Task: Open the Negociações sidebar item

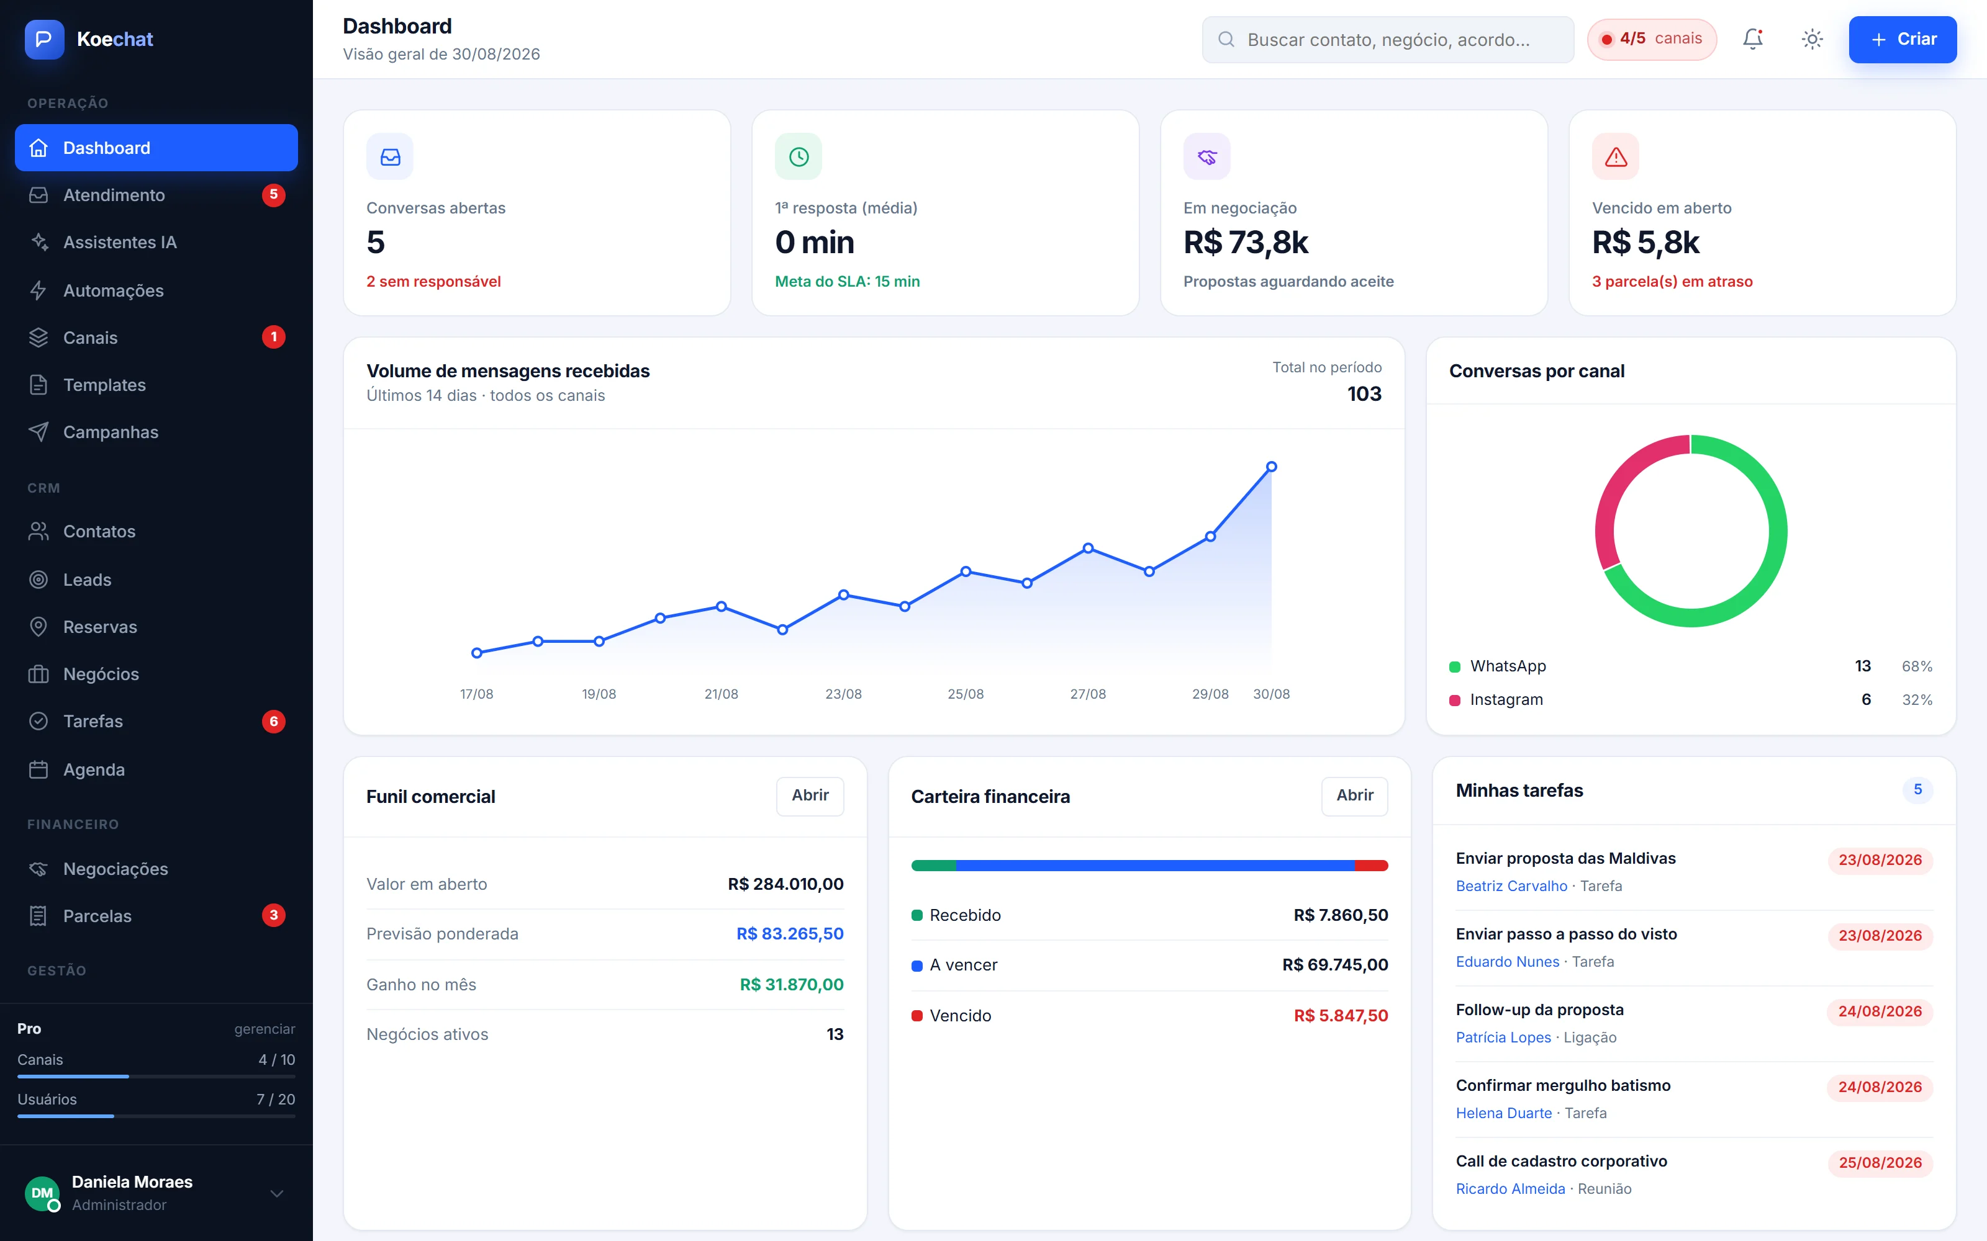Action: 156,868
